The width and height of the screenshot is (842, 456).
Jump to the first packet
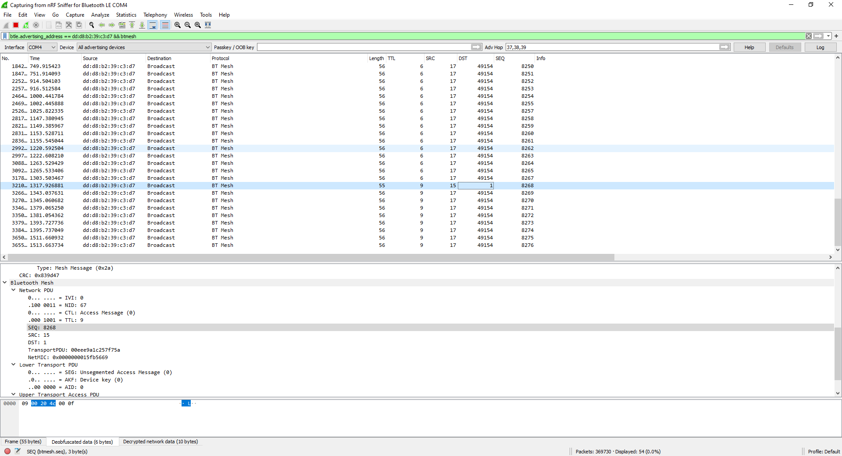tap(132, 25)
